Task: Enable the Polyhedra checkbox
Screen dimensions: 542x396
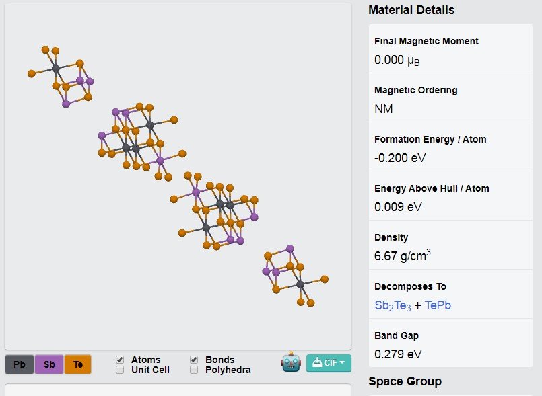Action: pyautogui.click(x=194, y=370)
